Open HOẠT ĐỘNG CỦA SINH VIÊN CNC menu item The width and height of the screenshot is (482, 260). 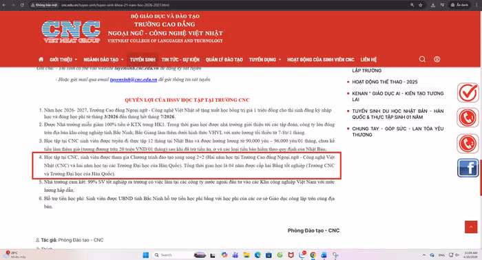point(321,60)
